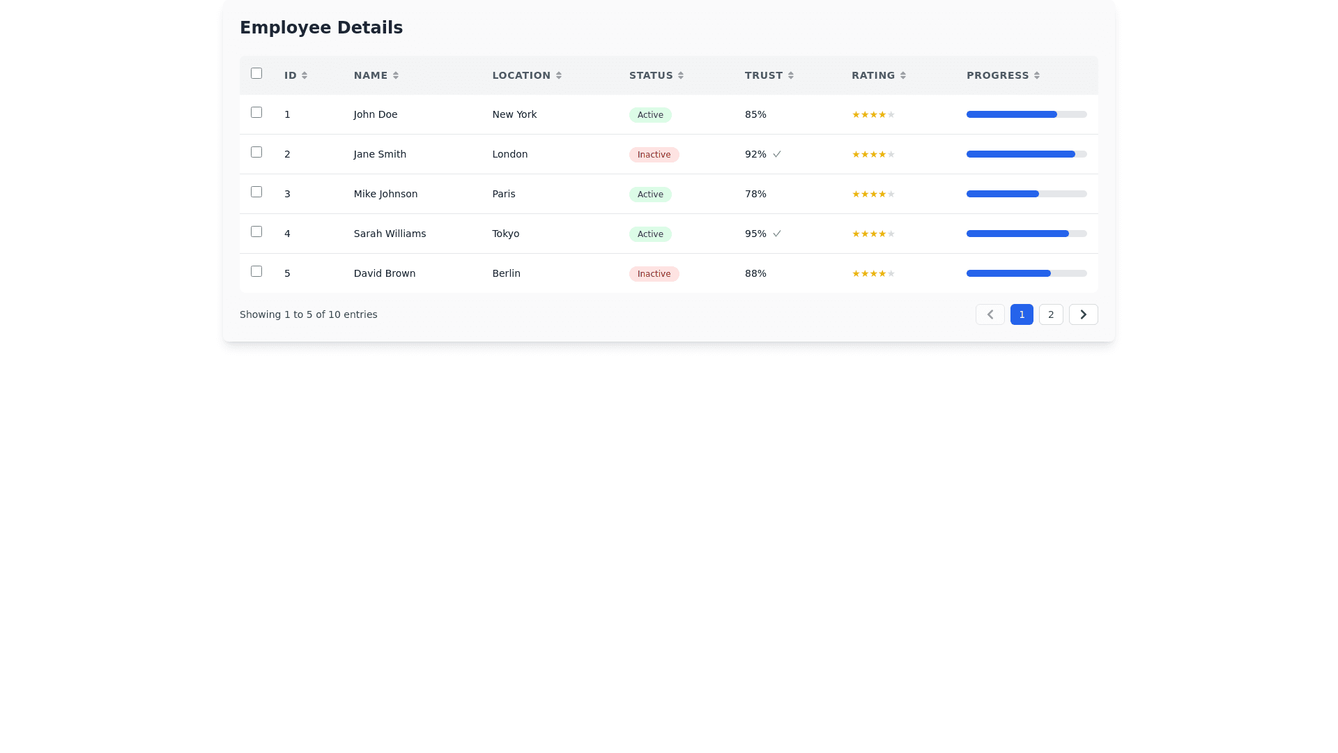Click the previous page left chevron
The image size is (1338, 753).
[990, 314]
